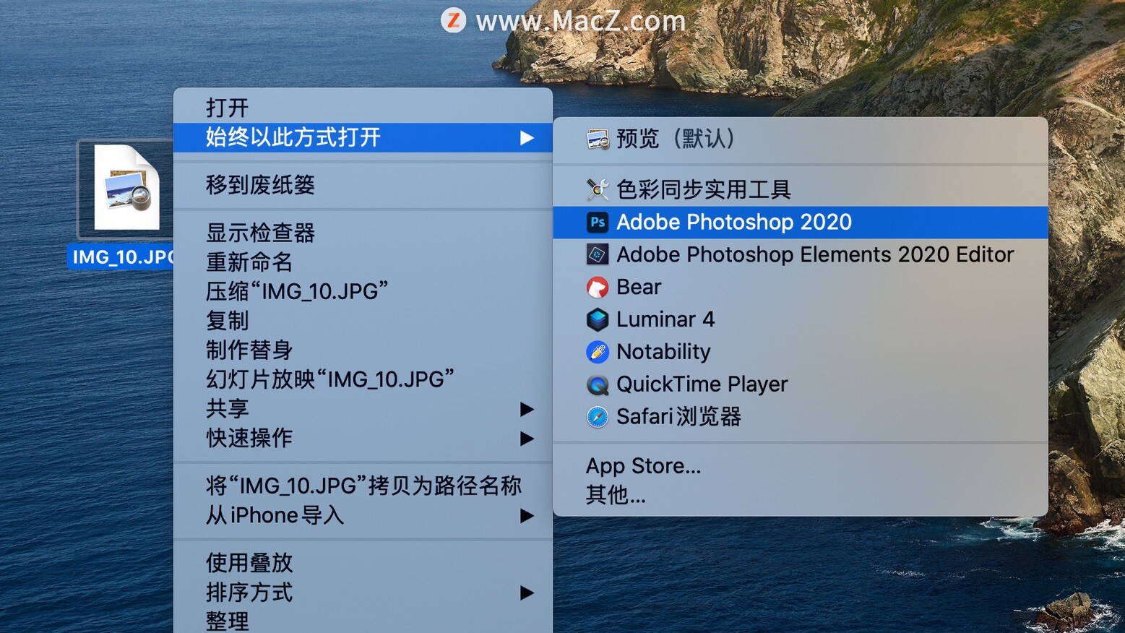
Task: Select 压缩“IMG_10.JPG” menu entry
Action: tap(363, 291)
